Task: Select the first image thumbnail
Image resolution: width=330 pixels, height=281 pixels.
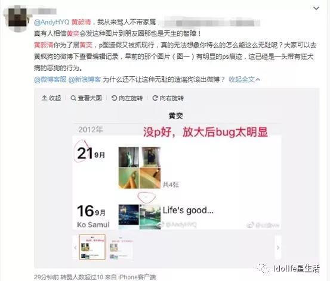Action: (x=92, y=247)
